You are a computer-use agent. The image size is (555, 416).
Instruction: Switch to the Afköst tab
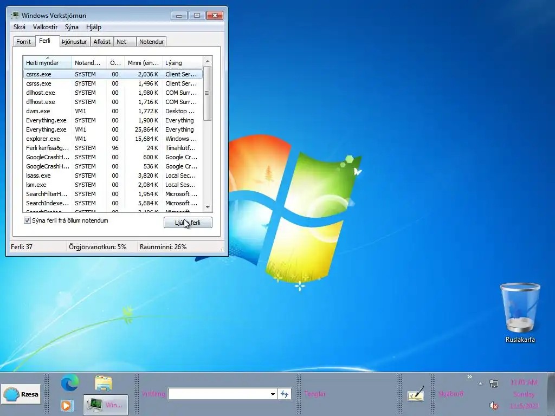[102, 41]
